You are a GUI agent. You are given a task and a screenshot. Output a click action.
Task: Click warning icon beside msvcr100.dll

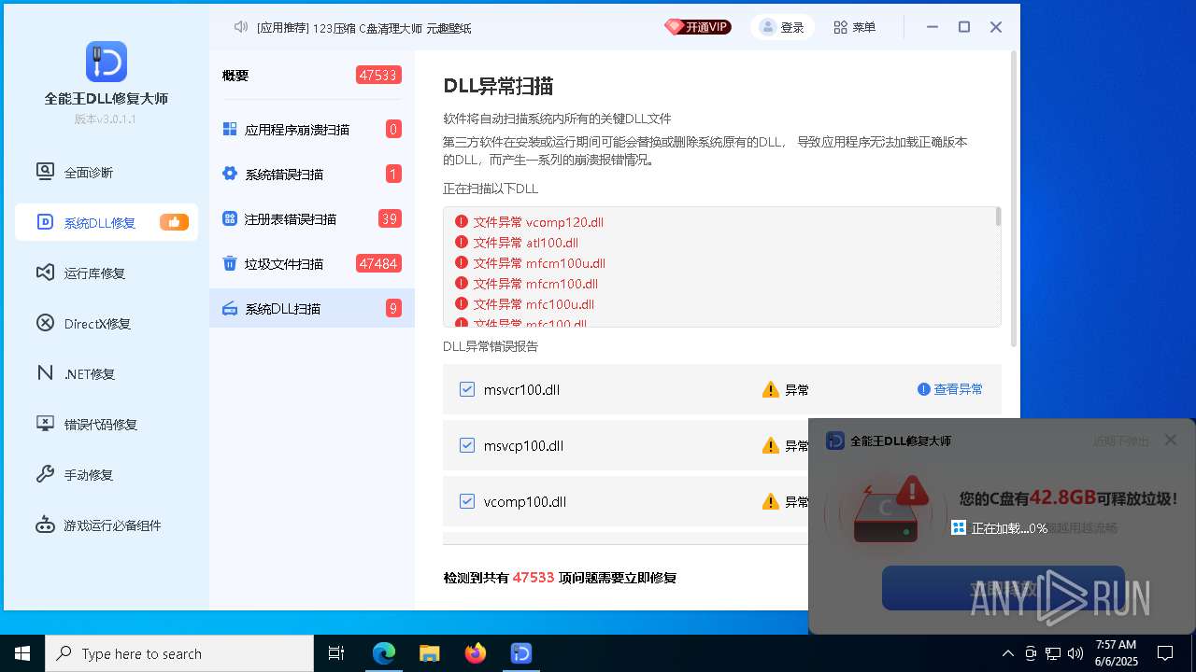(771, 389)
